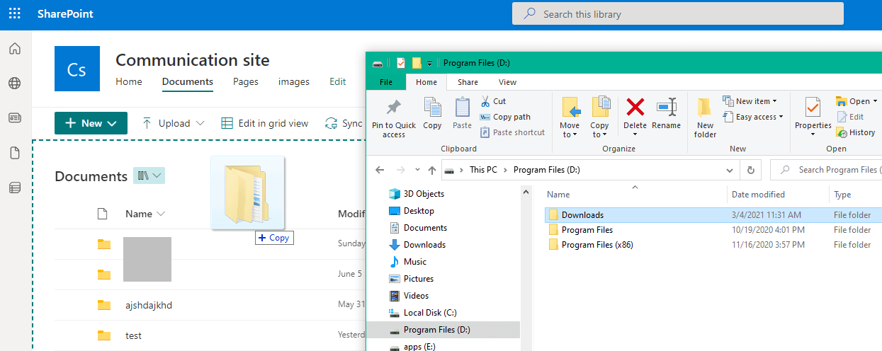Open My lists icon in SharePoint sidebar
The height and width of the screenshot is (351, 882).
(x=15, y=188)
